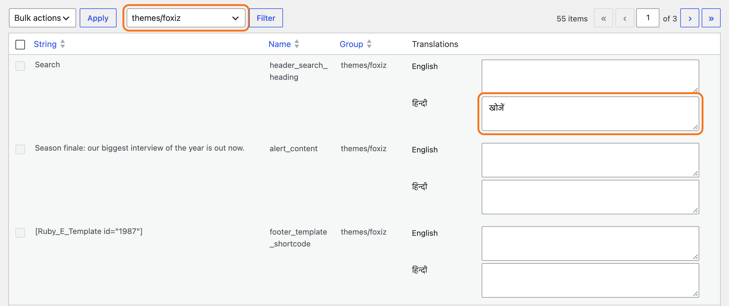
Task: Click Hindi translation field for alert_content
Action: click(x=590, y=197)
